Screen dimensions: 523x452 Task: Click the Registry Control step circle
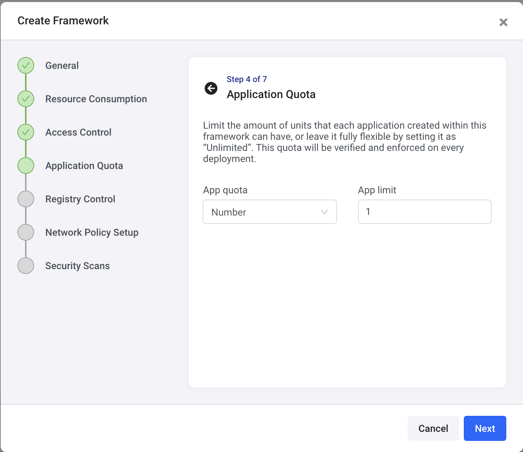(x=26, y=199)
